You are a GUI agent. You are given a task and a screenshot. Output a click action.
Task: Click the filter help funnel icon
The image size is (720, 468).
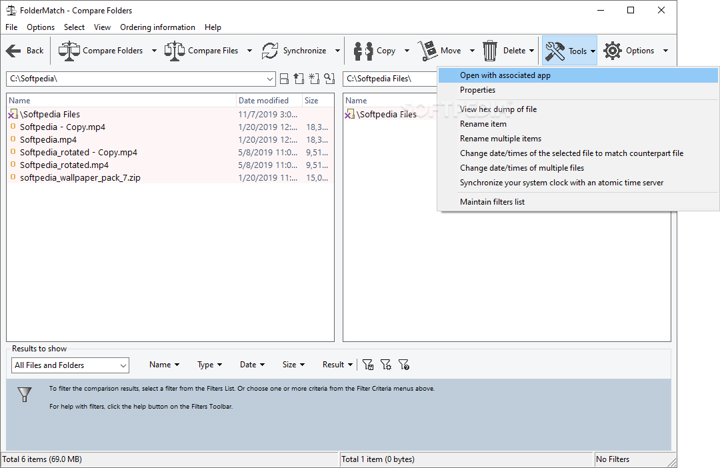403,365
